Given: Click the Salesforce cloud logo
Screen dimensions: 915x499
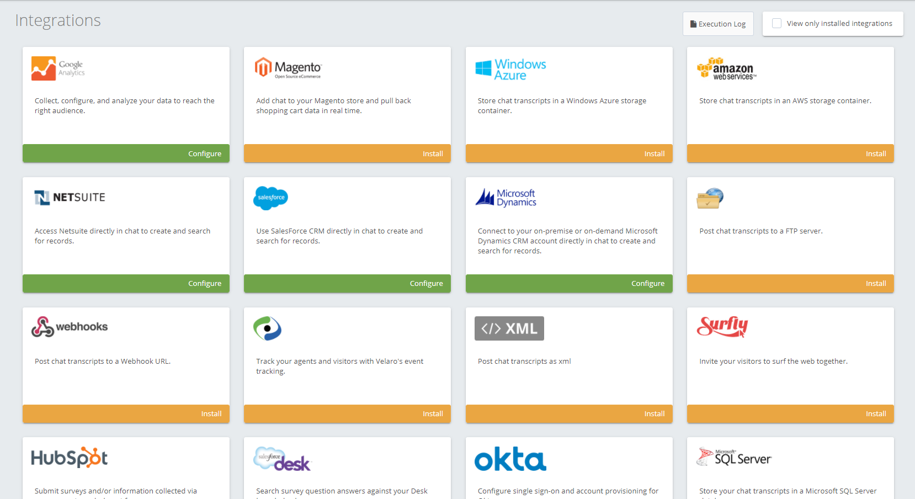Looking at the screenshot, I should 270,198.
